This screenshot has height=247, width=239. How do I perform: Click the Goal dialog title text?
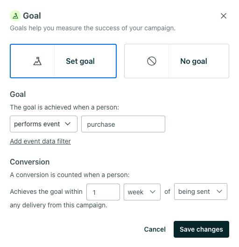click(x=32, y=16)
